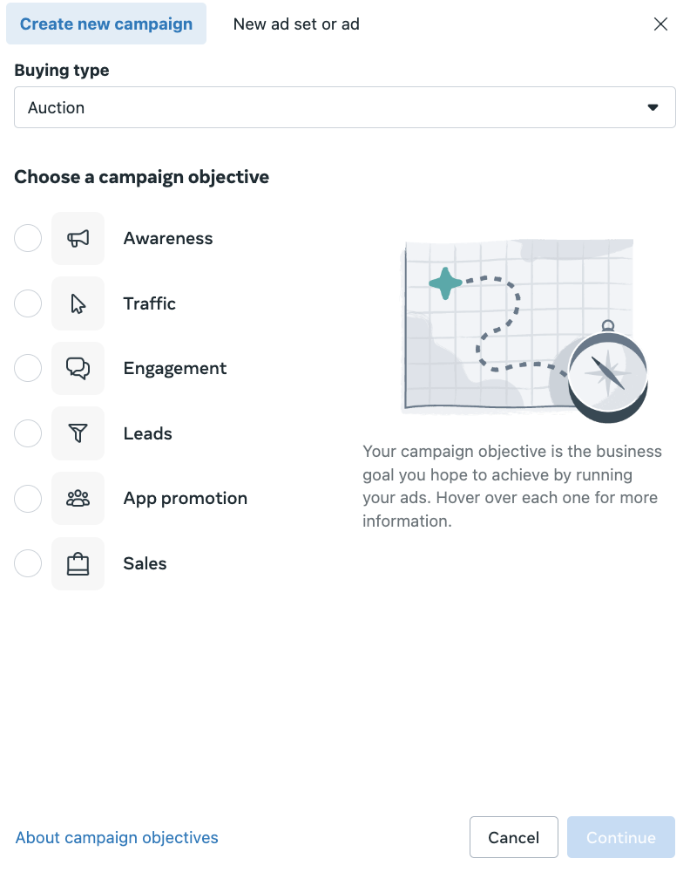Pick the Leads radio button
Screen dimensions: 690x872
[x=28, y=433]
